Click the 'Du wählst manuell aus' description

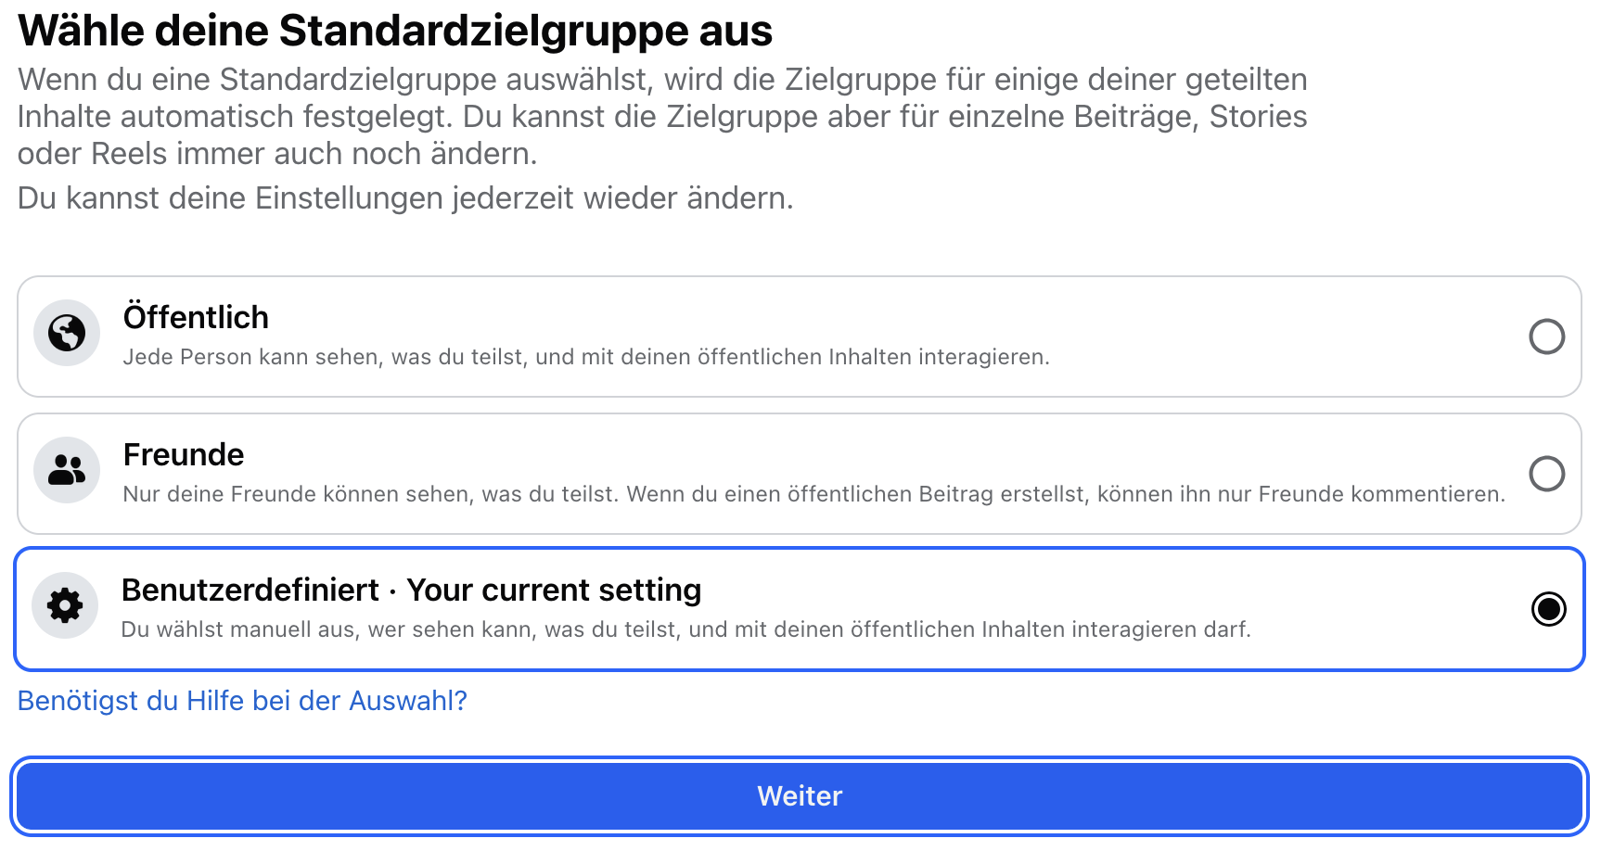[685, 629]
